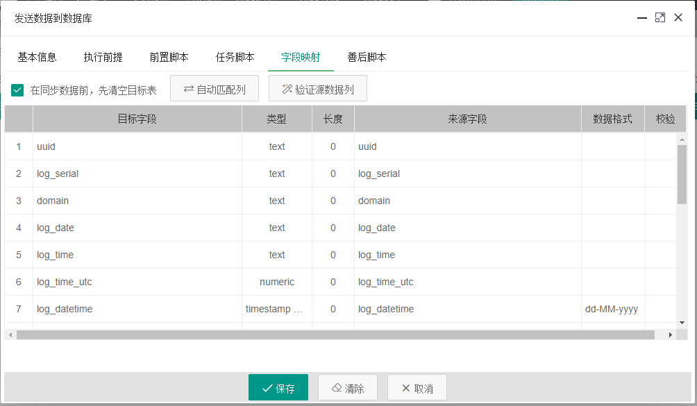Click source field log_time_utc in row 6
The image size is (697, 406).
point(468,282)
